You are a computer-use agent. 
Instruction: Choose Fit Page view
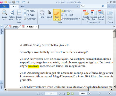click(x=29, y=15)
